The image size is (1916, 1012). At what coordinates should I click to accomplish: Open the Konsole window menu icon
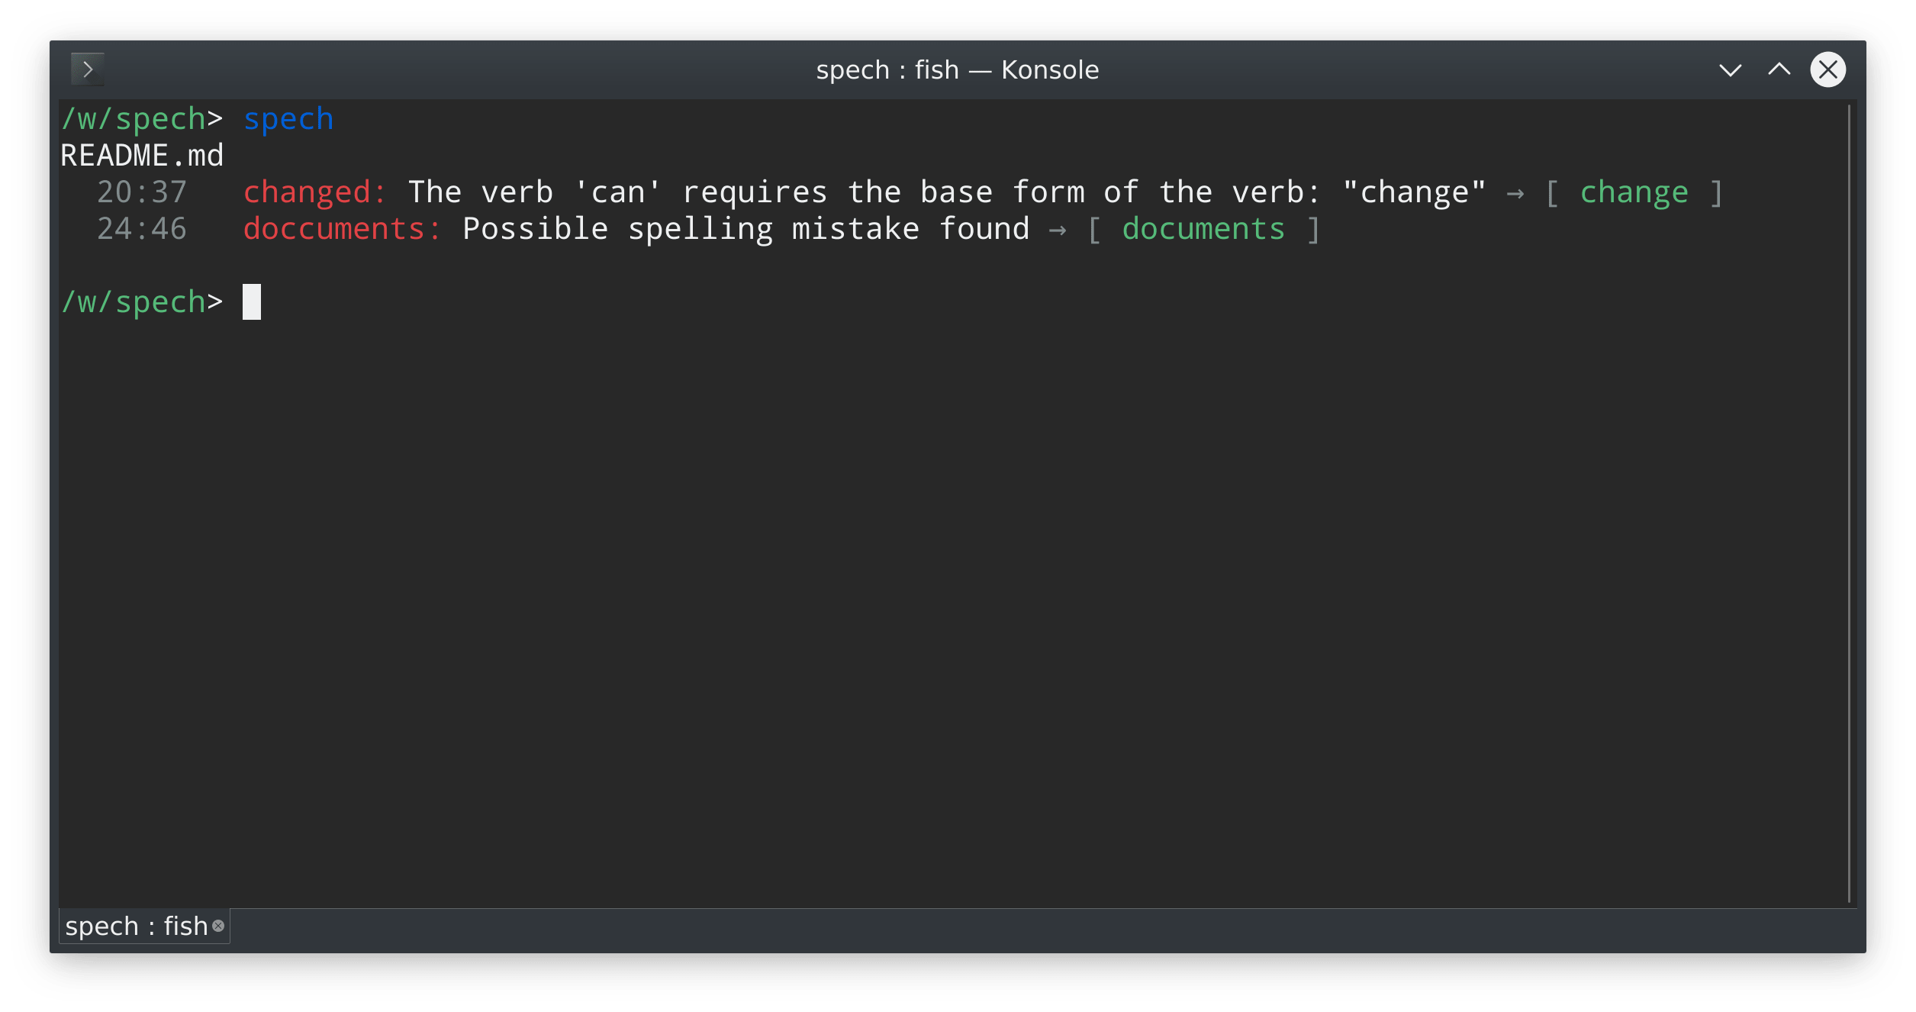88,69
